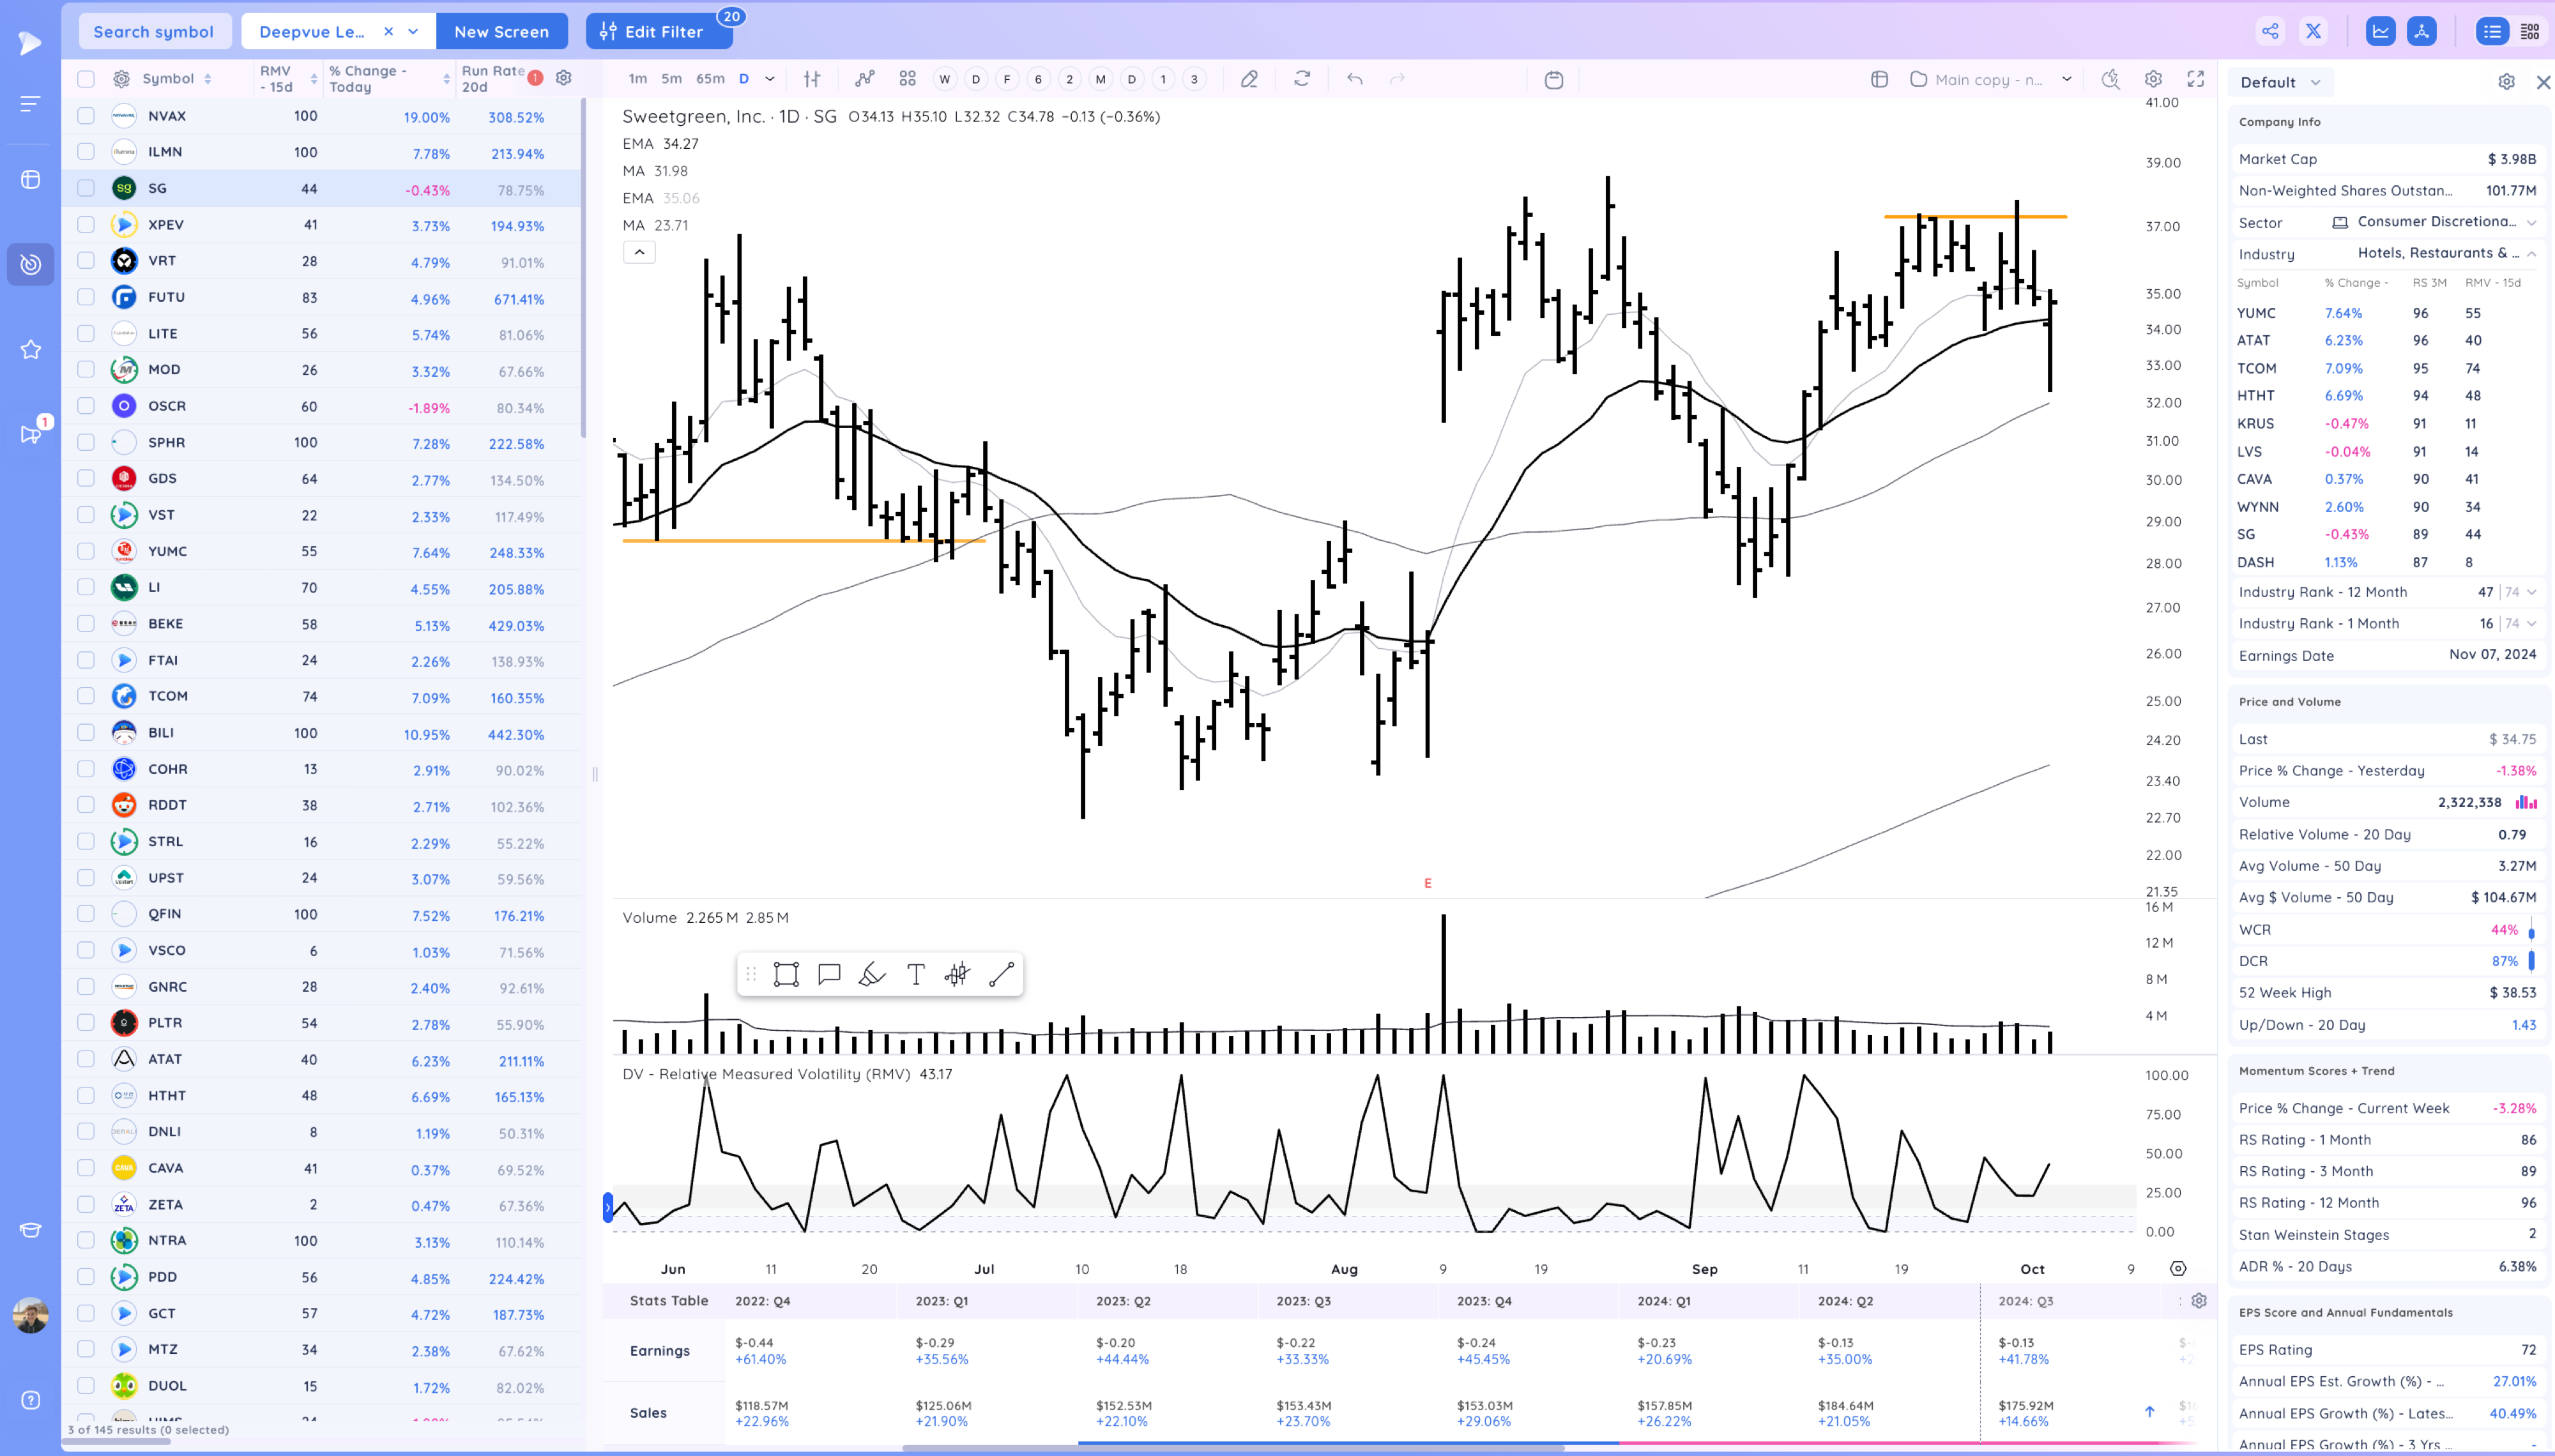Click the New Screen button
Viewport: 2555px width, 1456px height.
(501, 31)
